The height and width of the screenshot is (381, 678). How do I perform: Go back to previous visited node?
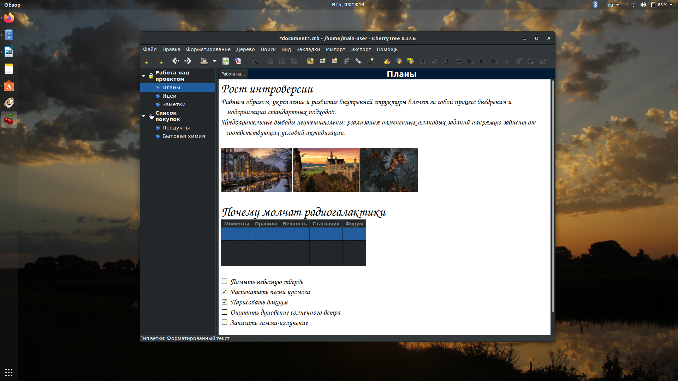tap(176, 61)
